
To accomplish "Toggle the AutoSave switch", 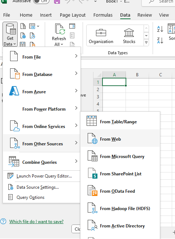I will (41, 1).
